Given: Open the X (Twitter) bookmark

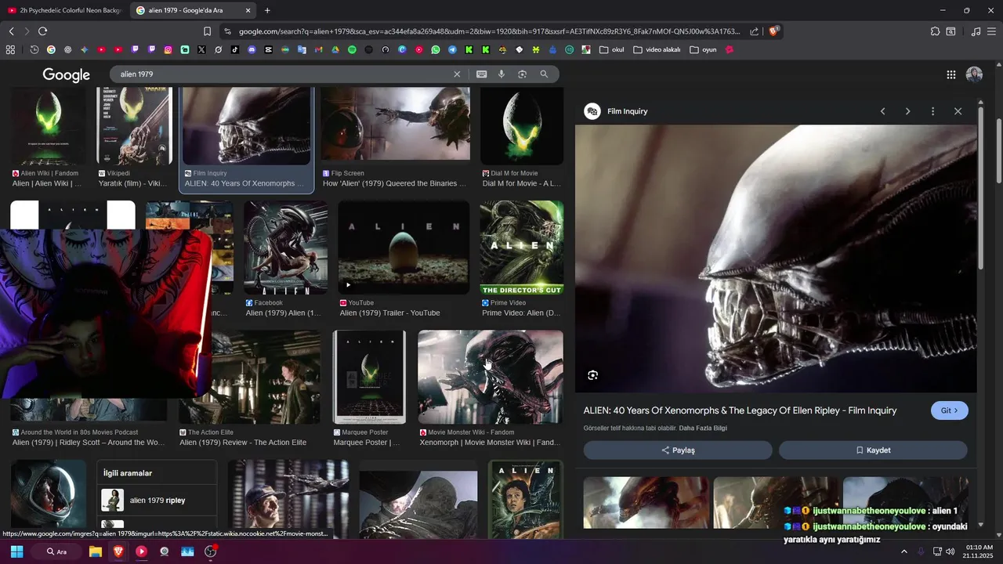Looking at the screenshot, I should (201, 49).
